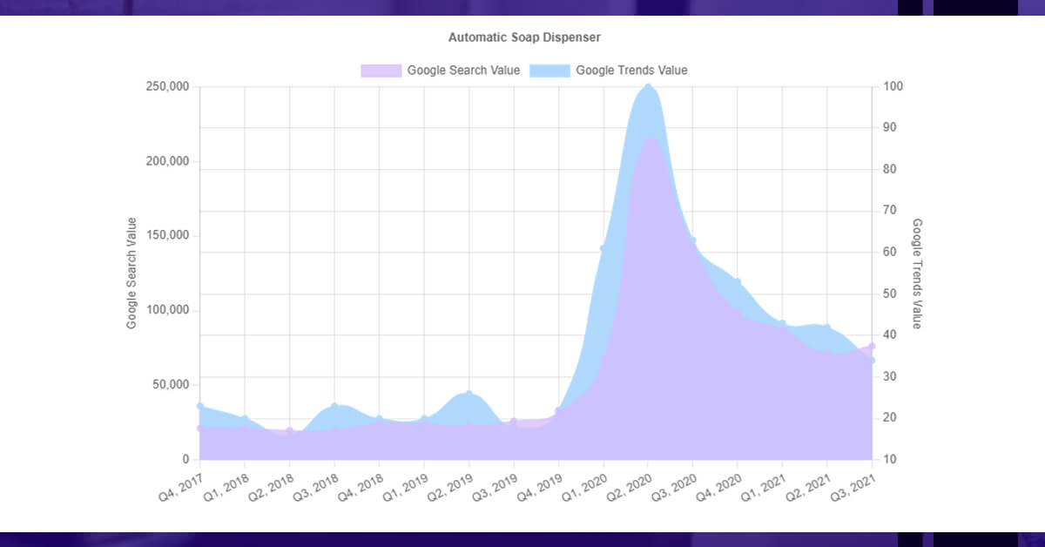This screenshot has height=547, width=1045.
Task: Click the right axis tick 10
Action: tap(890, 460)
